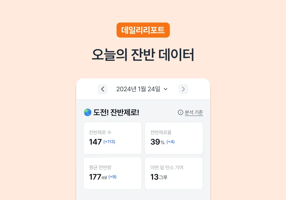Click the 39% zero-waste rate value
Image resolution: width=286 pixels, height=200 pixels.
coord(158,142)
